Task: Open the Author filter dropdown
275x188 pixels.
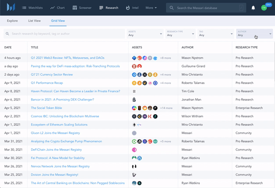Action: pos(254,34)
